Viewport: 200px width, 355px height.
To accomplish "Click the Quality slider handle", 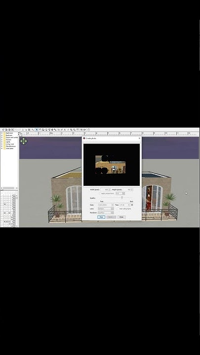I will tap(122, 197).
